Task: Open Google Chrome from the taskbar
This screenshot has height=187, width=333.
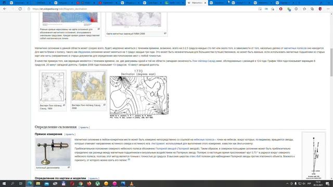Action: pos(81,183)
